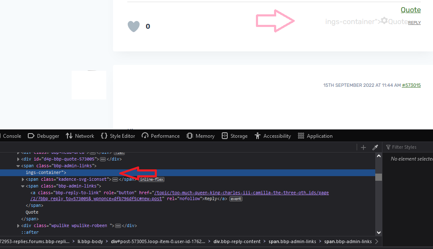This screenshot has width=433, height=249.
Task: Expand the d4p-bbp-quote-573005 div node
Action: click(18, 159)
